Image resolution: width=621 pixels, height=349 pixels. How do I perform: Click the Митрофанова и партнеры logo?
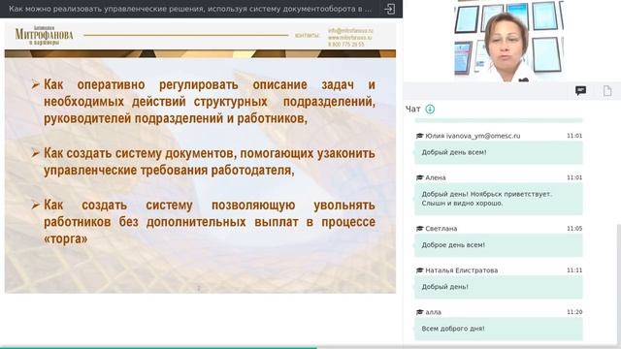click(x=44, y=36)
